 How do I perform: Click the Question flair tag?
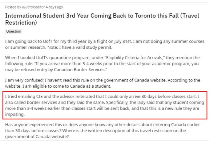tap(14, 32)
